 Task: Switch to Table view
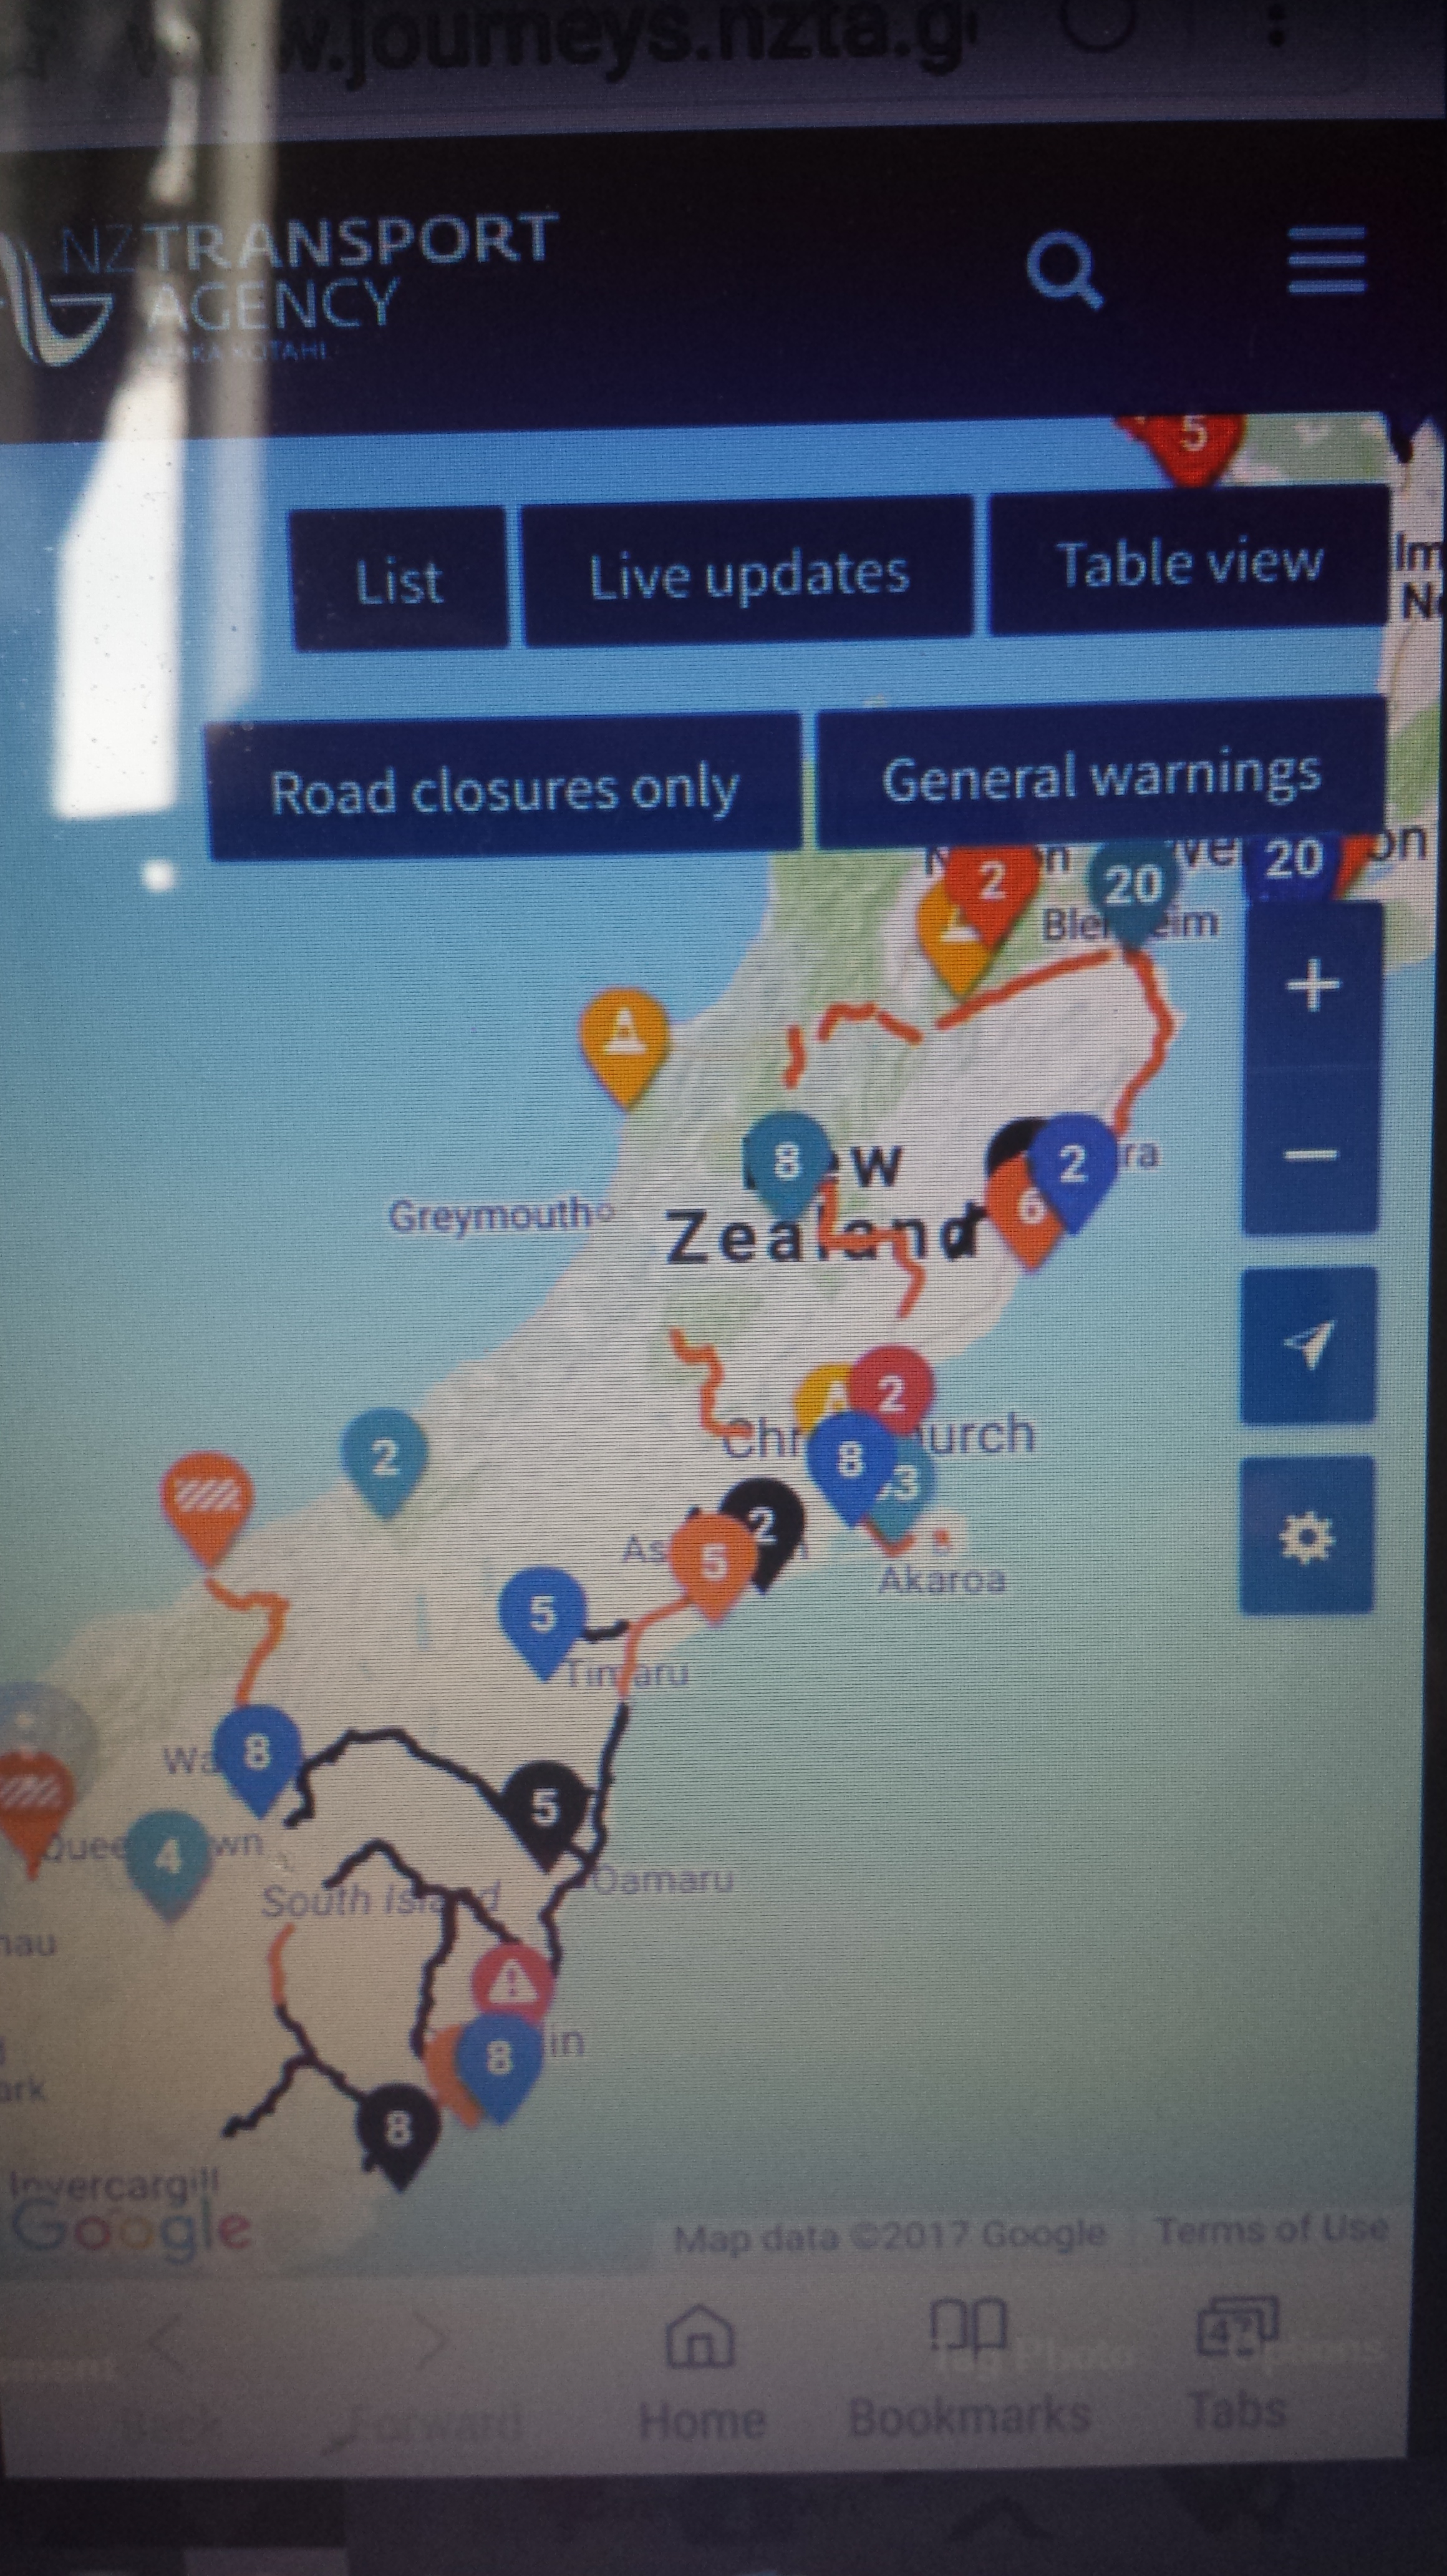(x=1189, y=561)
